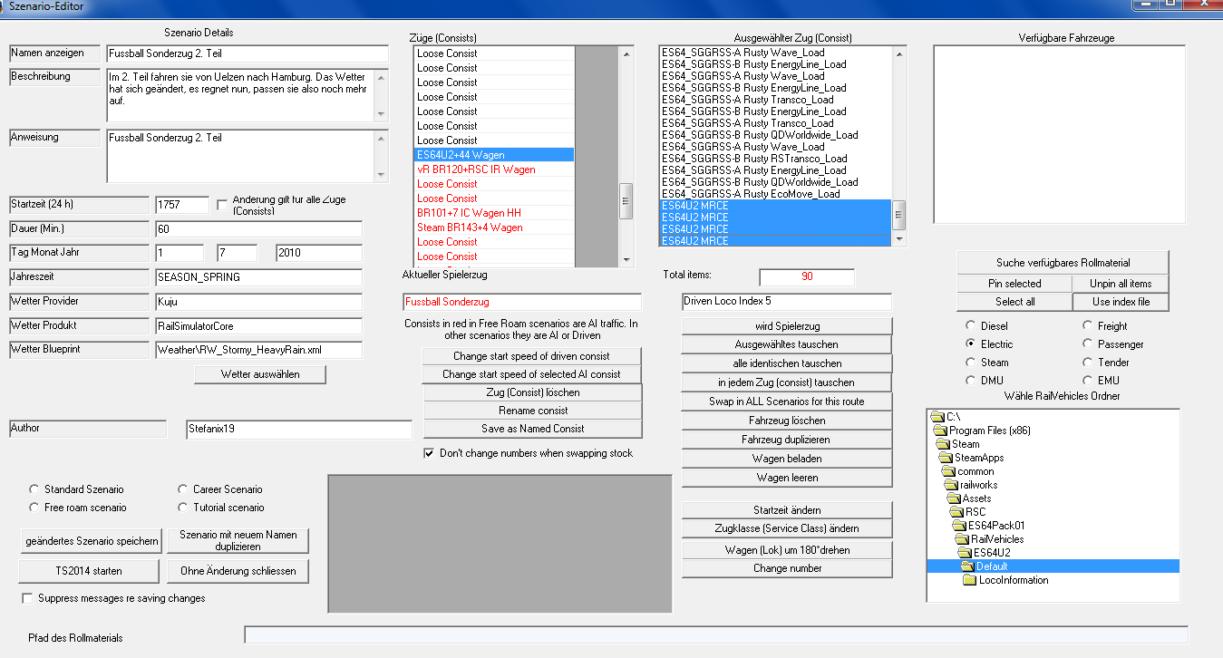
Task: Enable Suppress messages re saving changes
Action: 28,598
